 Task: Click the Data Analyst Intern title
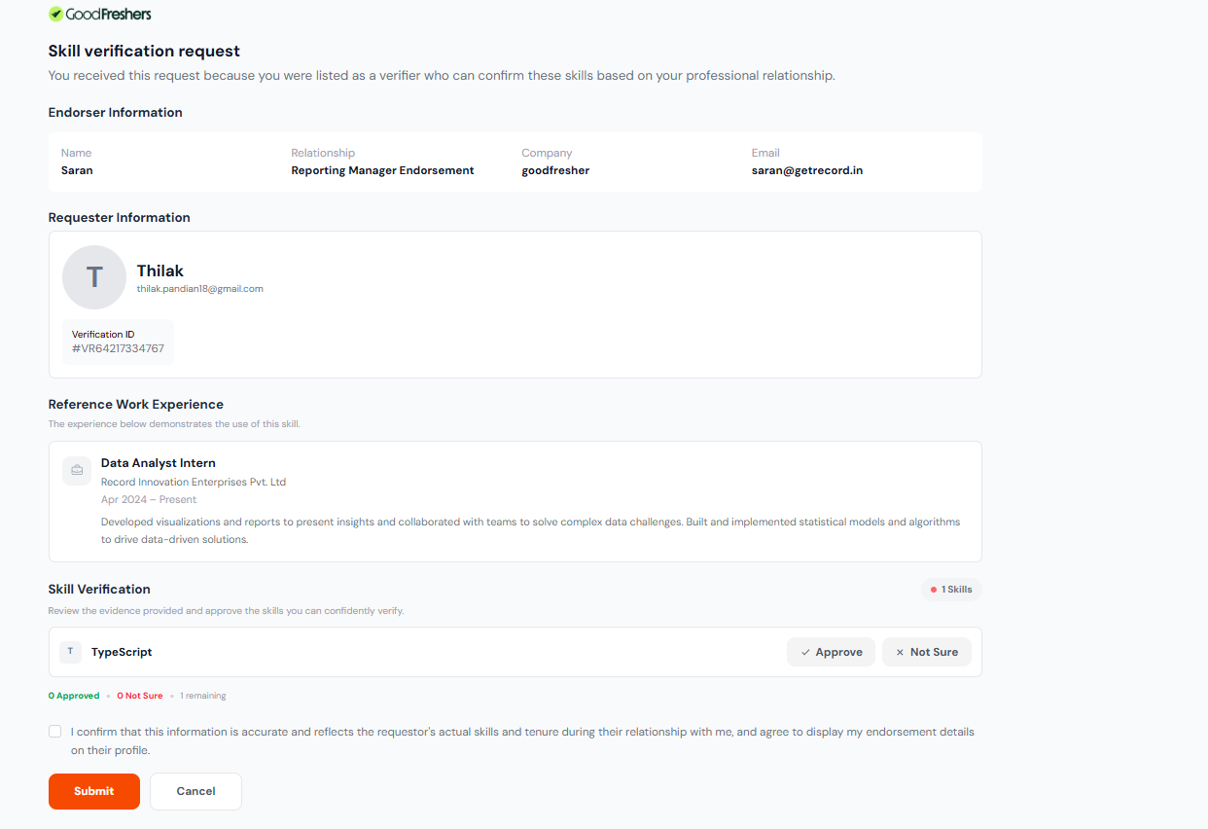(159, 463)
